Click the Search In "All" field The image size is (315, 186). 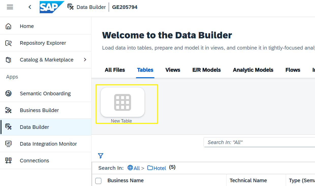tap(259, 142)
